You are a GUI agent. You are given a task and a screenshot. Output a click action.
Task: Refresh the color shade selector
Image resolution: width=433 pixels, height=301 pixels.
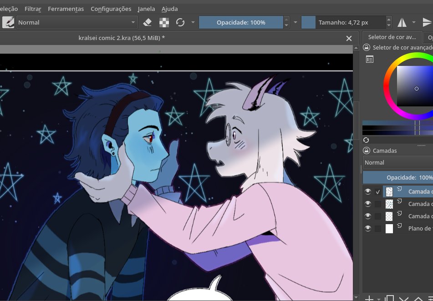coord(366,140)
